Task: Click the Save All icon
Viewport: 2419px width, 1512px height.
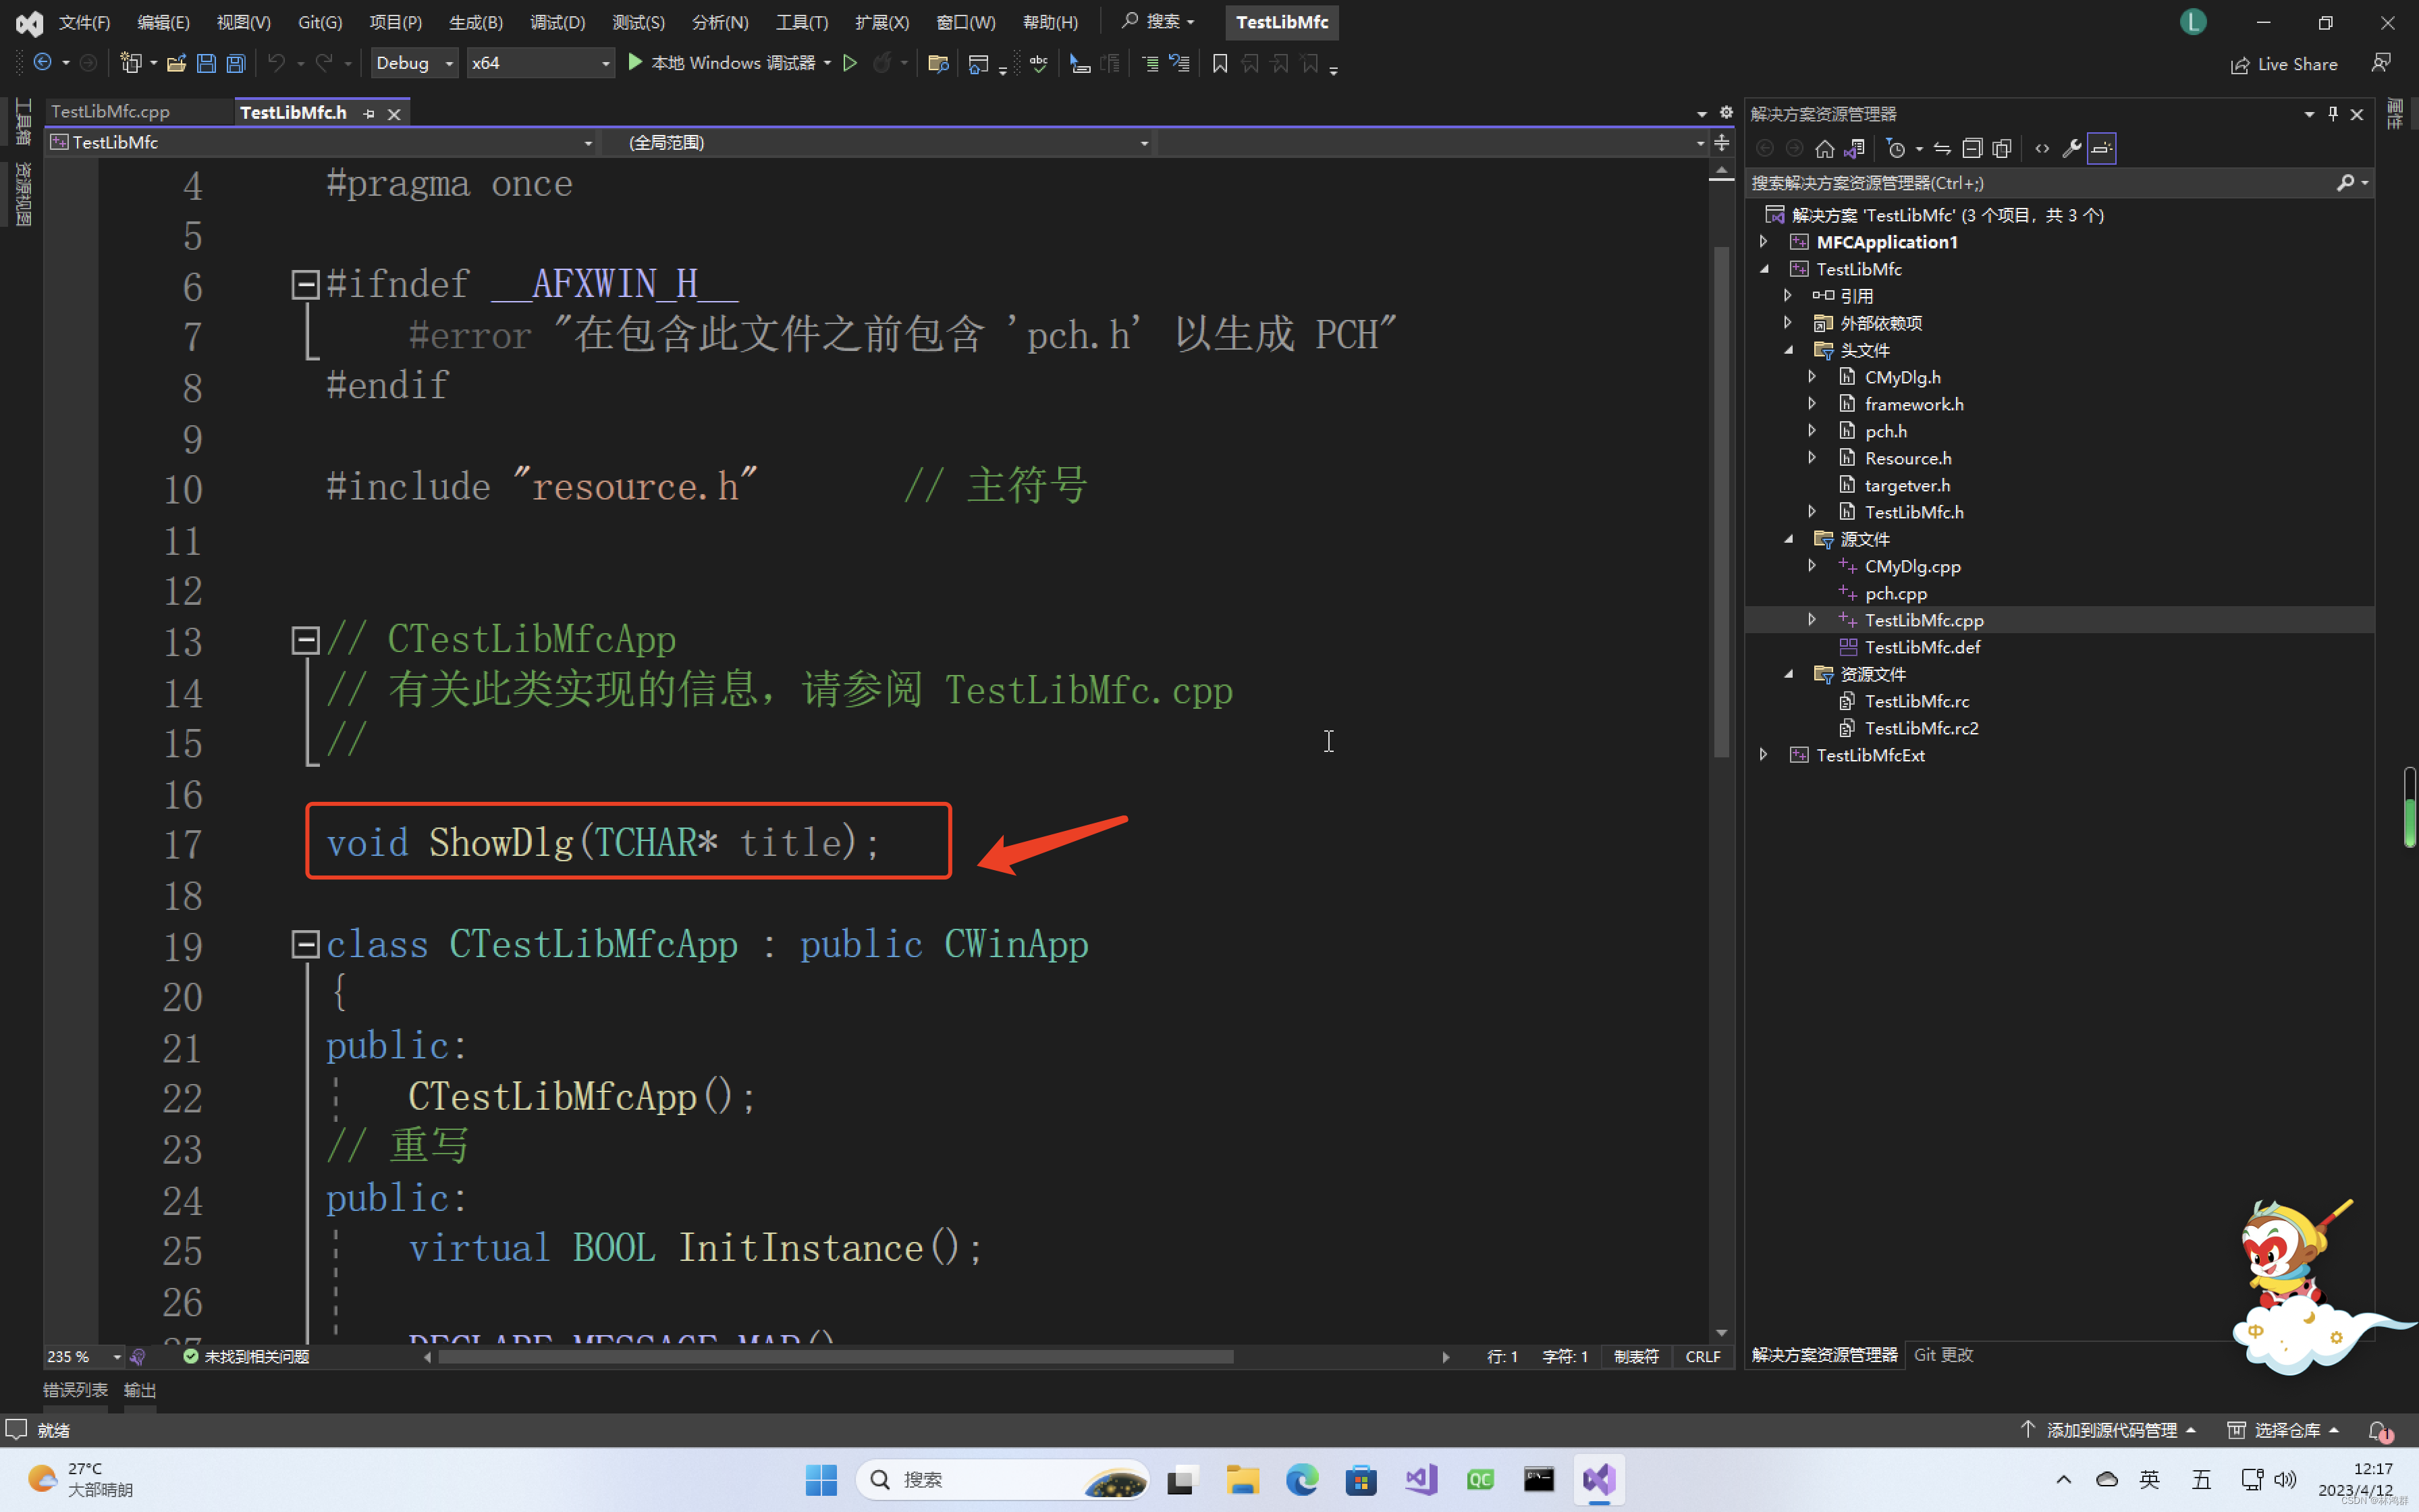Action: pyautogui.click(x=236, y=63)
